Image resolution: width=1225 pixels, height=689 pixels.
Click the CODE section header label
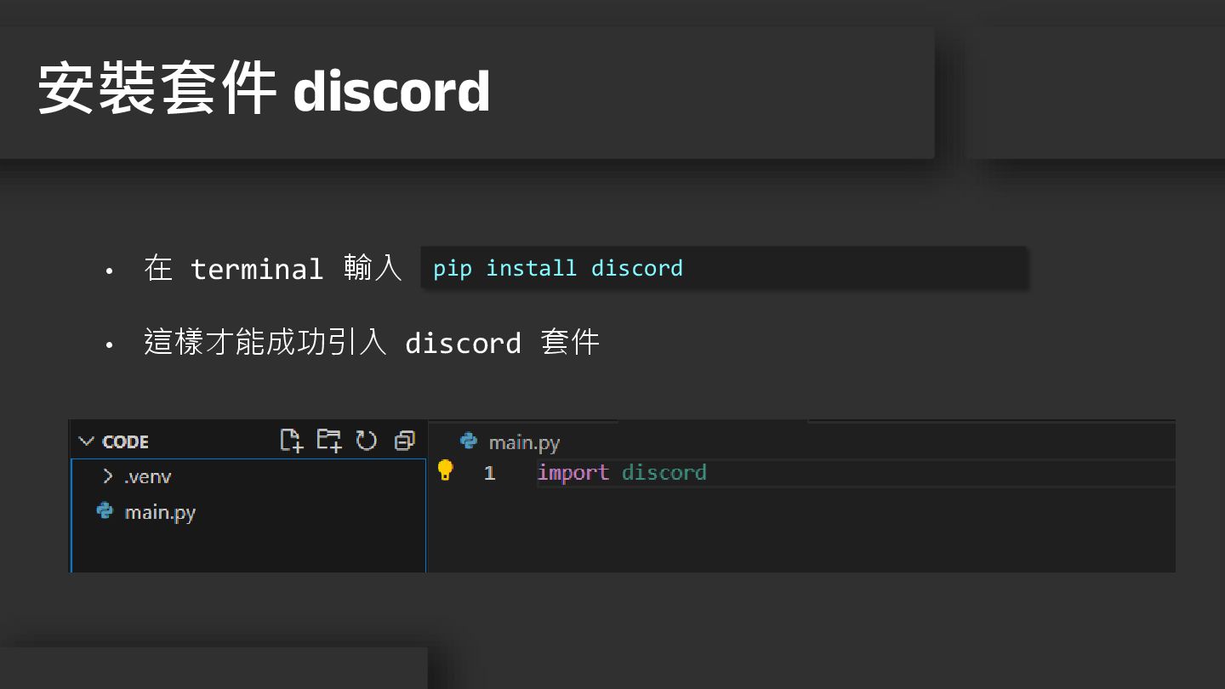pyautogui.click(x=125, y=441)
